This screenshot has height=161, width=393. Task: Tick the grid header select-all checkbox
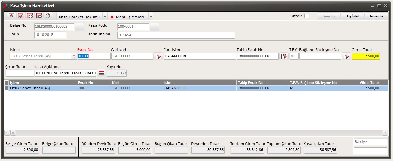(6, 83)
